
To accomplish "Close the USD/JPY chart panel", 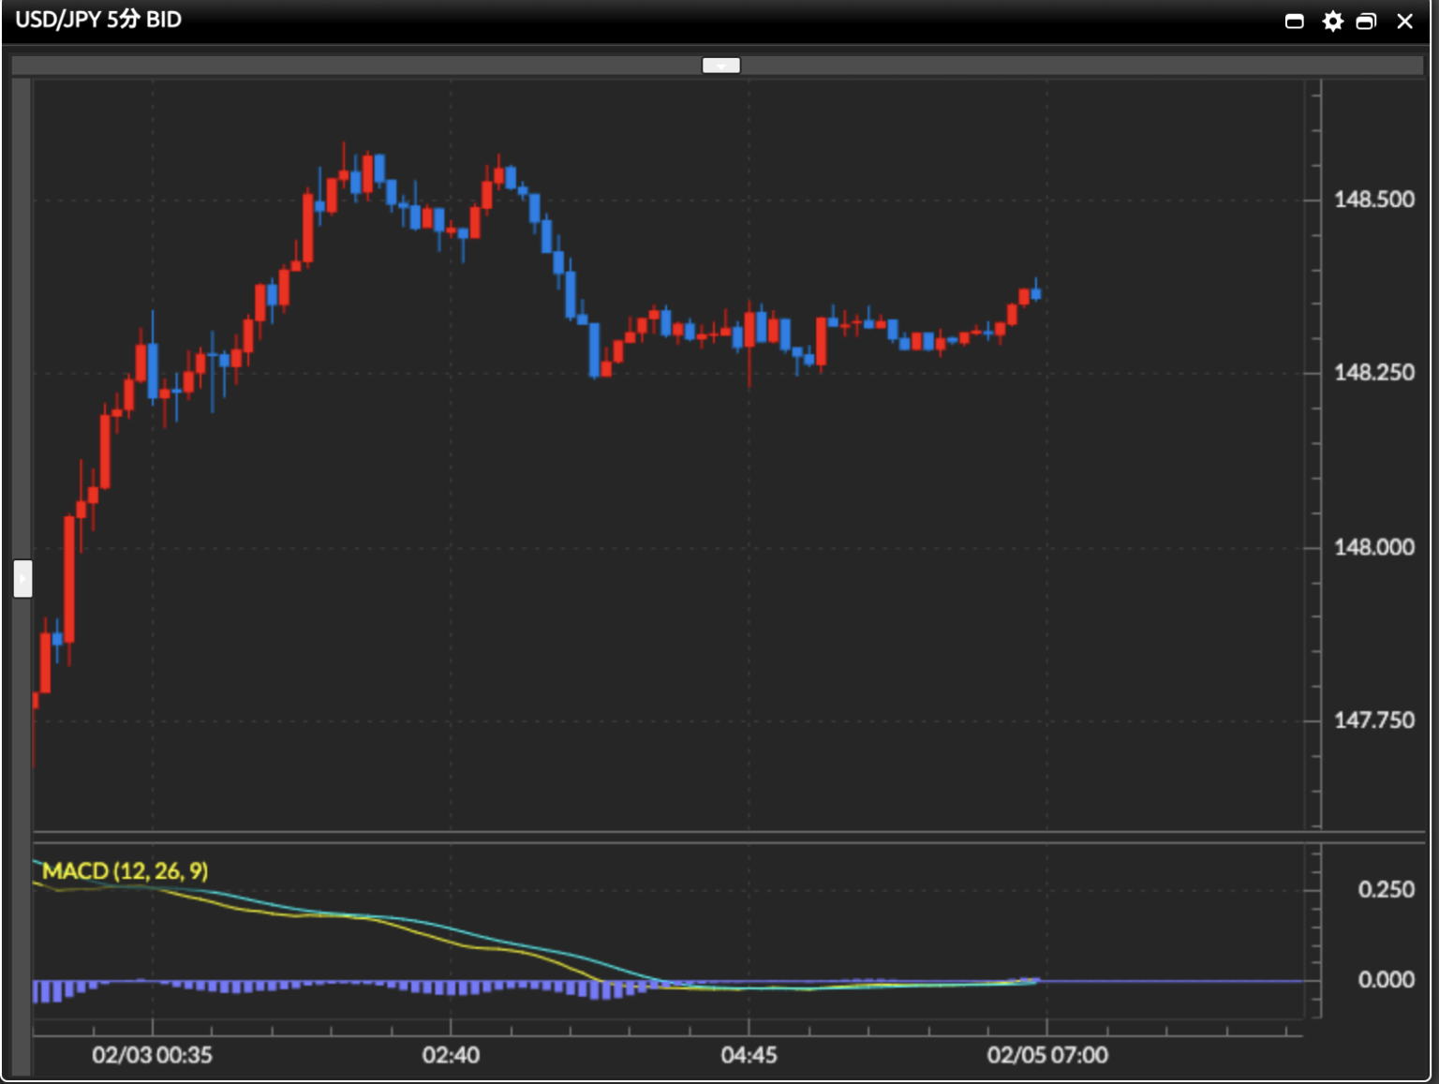I will point(1404,21).
